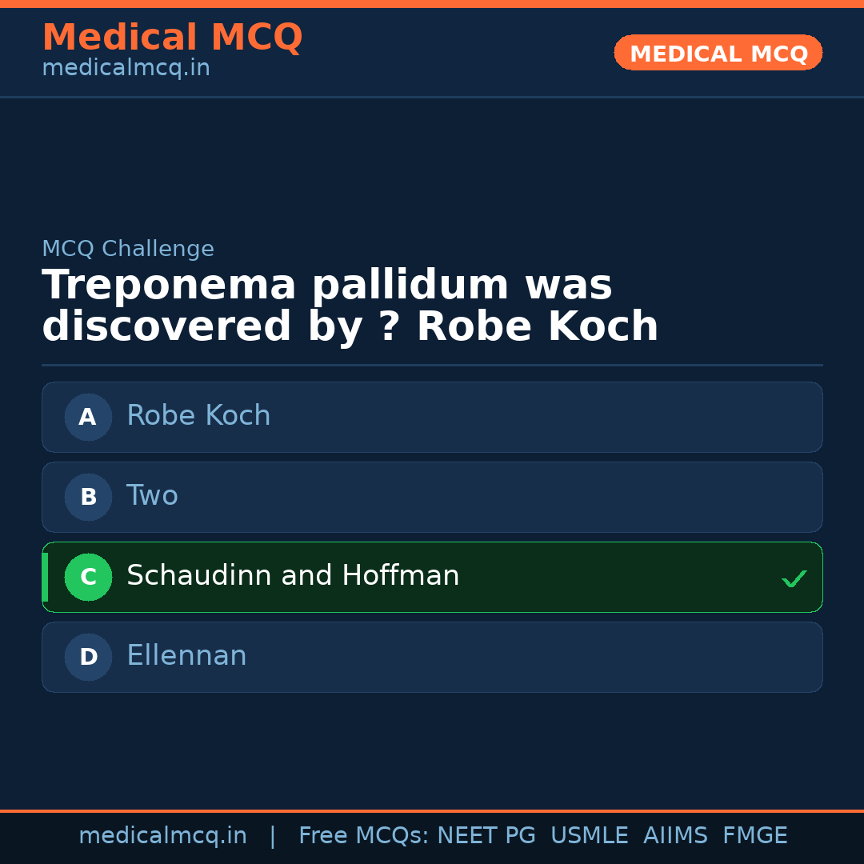864x864 pixels.
Task: Choose the answer text "Robe Koch" in option A
Action: pos(198,416)
